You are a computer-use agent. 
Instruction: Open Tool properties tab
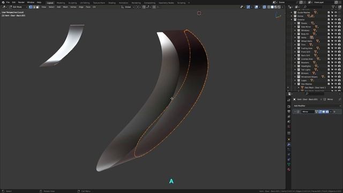tap(289, 100)
